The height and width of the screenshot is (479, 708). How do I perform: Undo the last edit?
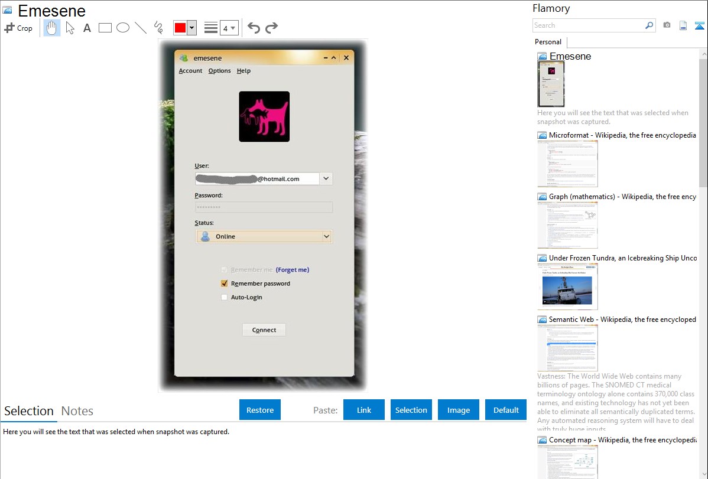click(254, 28)
